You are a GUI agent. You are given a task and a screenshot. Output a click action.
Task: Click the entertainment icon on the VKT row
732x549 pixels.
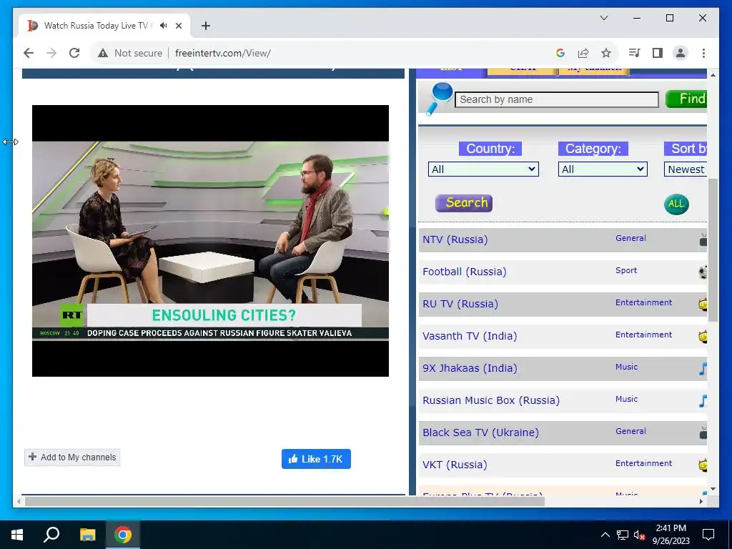coord(703,465)
